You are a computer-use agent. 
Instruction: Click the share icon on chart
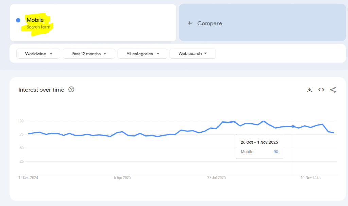[x=333, y=90]
